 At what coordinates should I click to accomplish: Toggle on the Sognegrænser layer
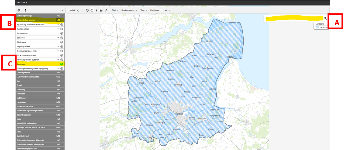tap(61, 47)
